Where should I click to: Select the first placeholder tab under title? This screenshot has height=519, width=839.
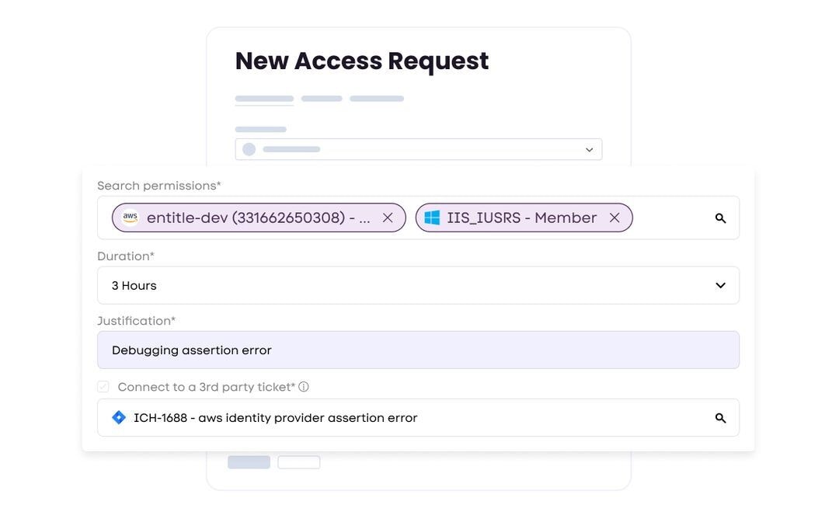point(264,99)
